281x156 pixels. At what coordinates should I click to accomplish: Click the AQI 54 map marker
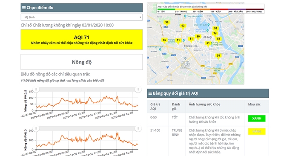(218, 39)
